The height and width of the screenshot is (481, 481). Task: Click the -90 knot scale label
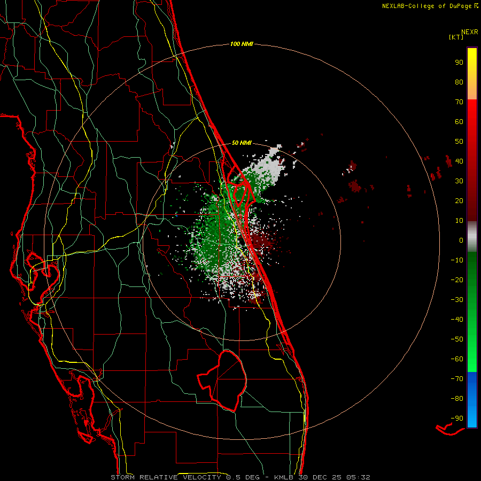tap(457, 418)
